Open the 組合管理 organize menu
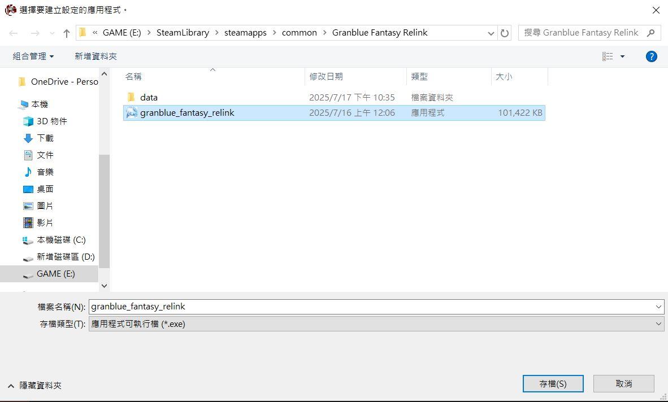668x402 pixels. tap(33, 56)
